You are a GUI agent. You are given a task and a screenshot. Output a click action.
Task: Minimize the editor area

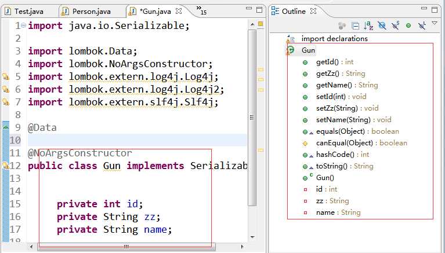[249, 9]
